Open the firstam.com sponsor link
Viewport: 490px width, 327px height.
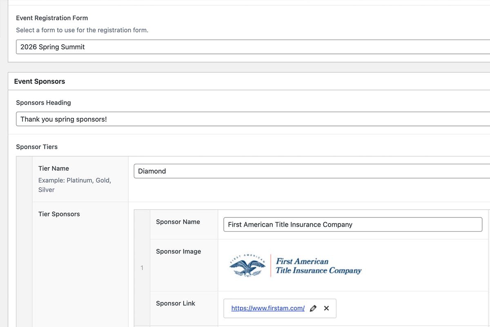click(x=268, y=308)
